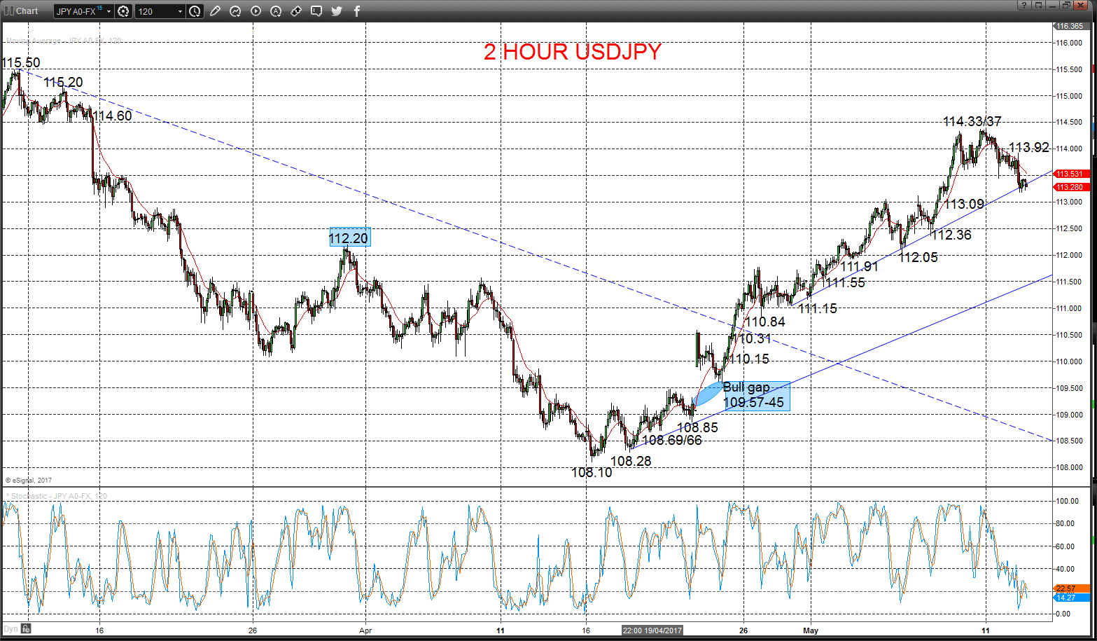Click the 111.55 price label

844,283
